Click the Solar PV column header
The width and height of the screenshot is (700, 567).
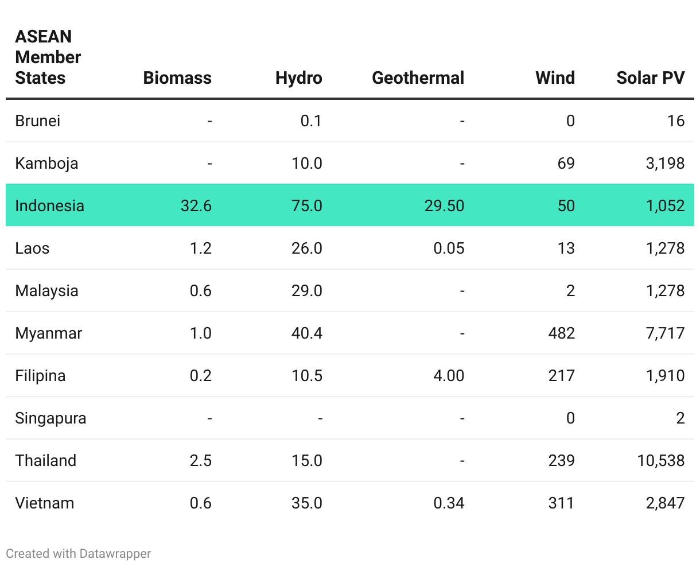(650, 78)
